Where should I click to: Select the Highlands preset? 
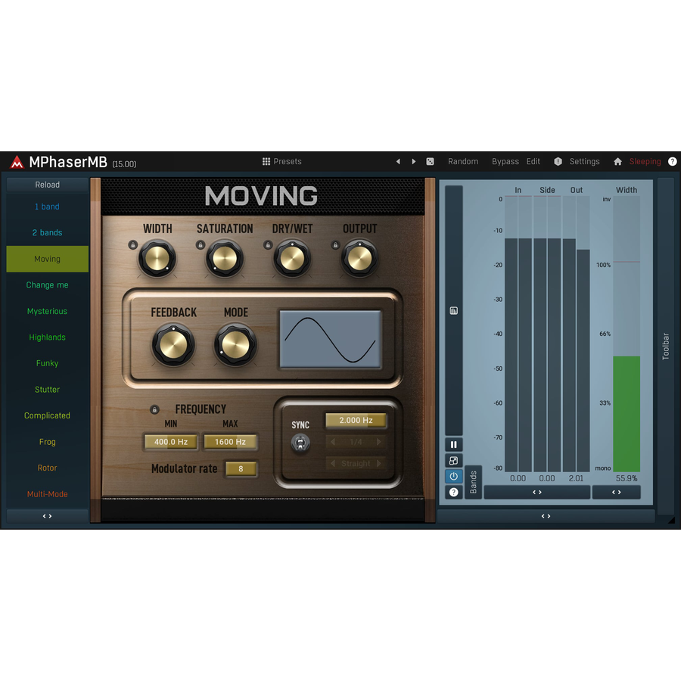coord(48,337)
